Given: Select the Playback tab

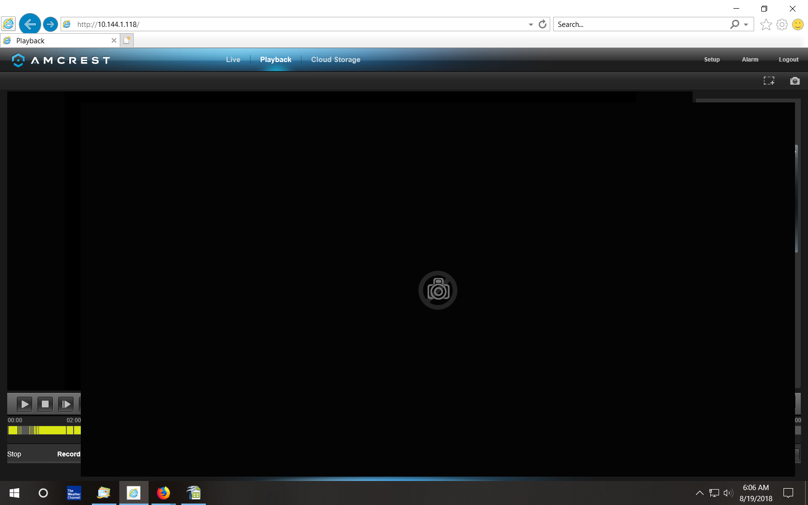Looking at the screenshot, I should (x=276, y=60).
